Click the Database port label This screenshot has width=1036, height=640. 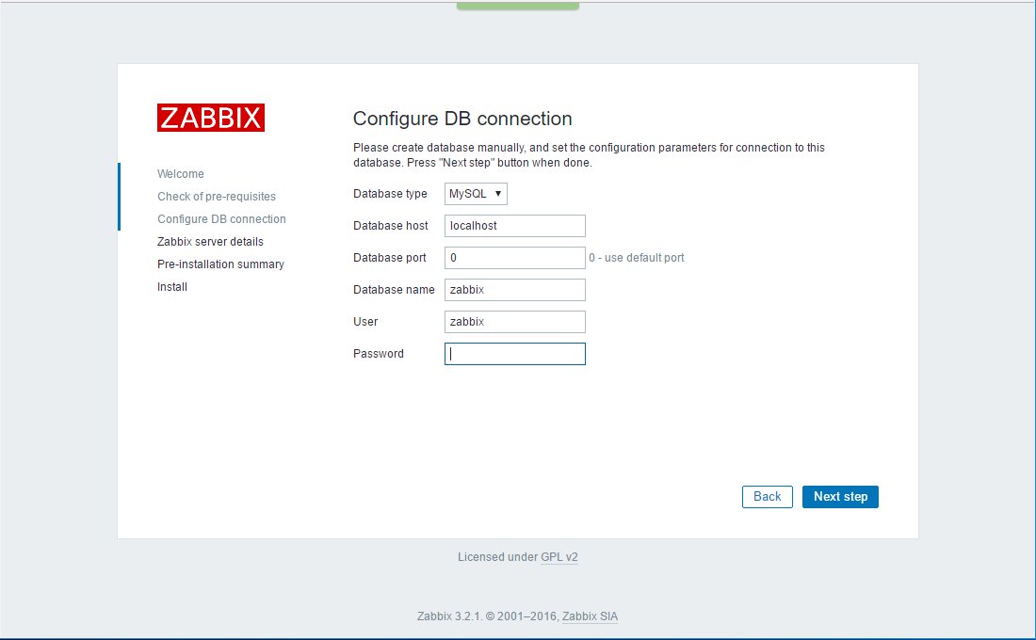tap(390, 258)
